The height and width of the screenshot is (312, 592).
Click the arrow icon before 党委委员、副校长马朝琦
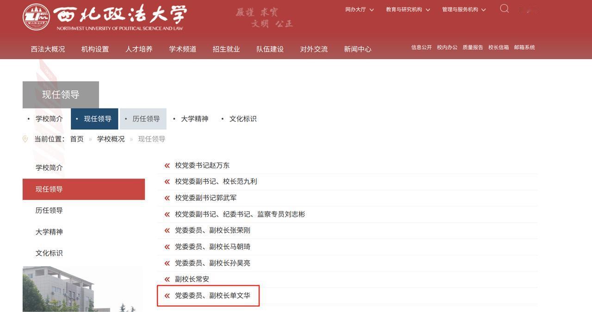tap(166, 246)
